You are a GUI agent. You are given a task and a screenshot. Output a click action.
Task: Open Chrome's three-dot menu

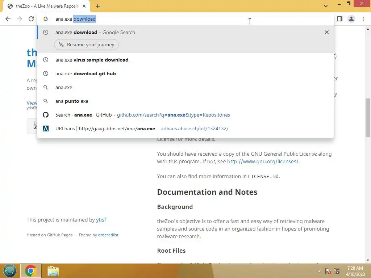[363, 19]
